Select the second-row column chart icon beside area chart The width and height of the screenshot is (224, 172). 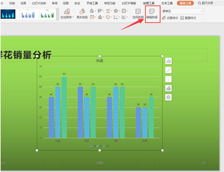[100, 17]
